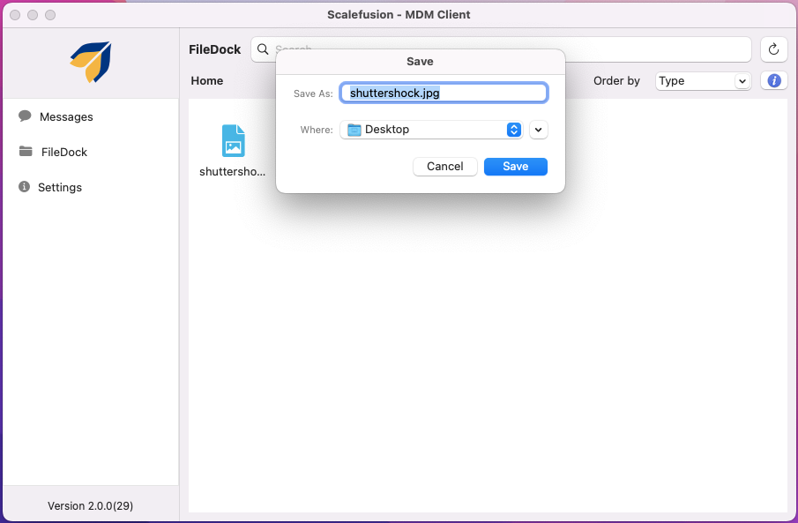
Task: Click the FileDock search field
Action: coord(502,49)
